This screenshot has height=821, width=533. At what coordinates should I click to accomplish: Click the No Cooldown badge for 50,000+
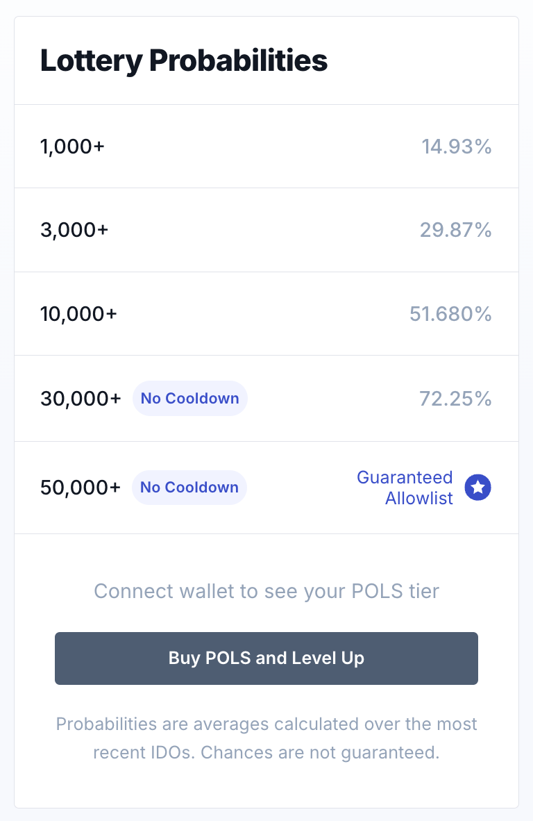[x=189, y=488]
